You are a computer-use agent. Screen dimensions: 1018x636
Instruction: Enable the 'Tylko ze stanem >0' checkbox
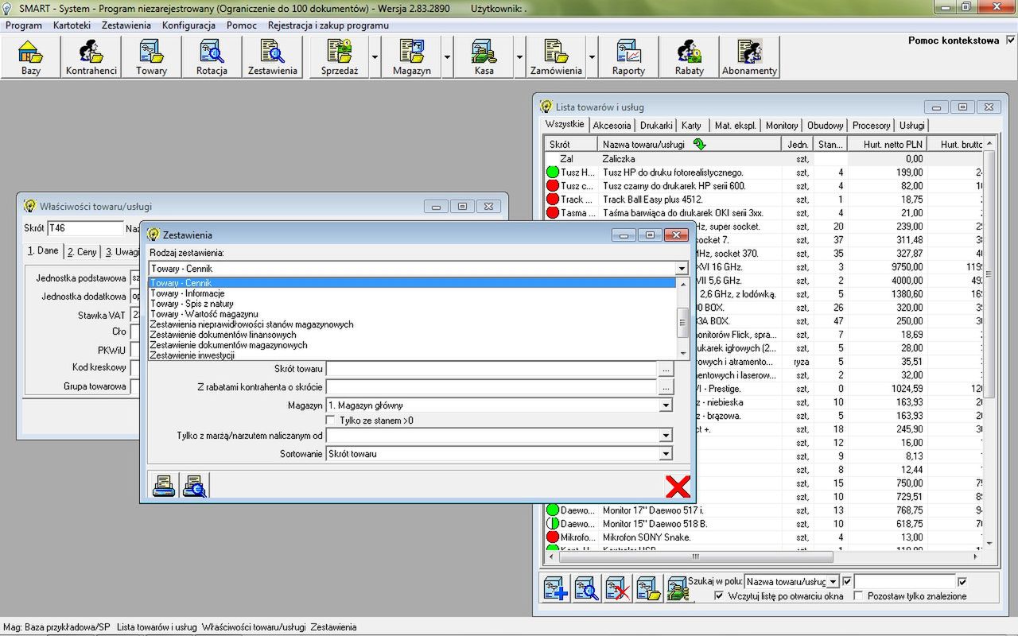[x=332, y=421]
